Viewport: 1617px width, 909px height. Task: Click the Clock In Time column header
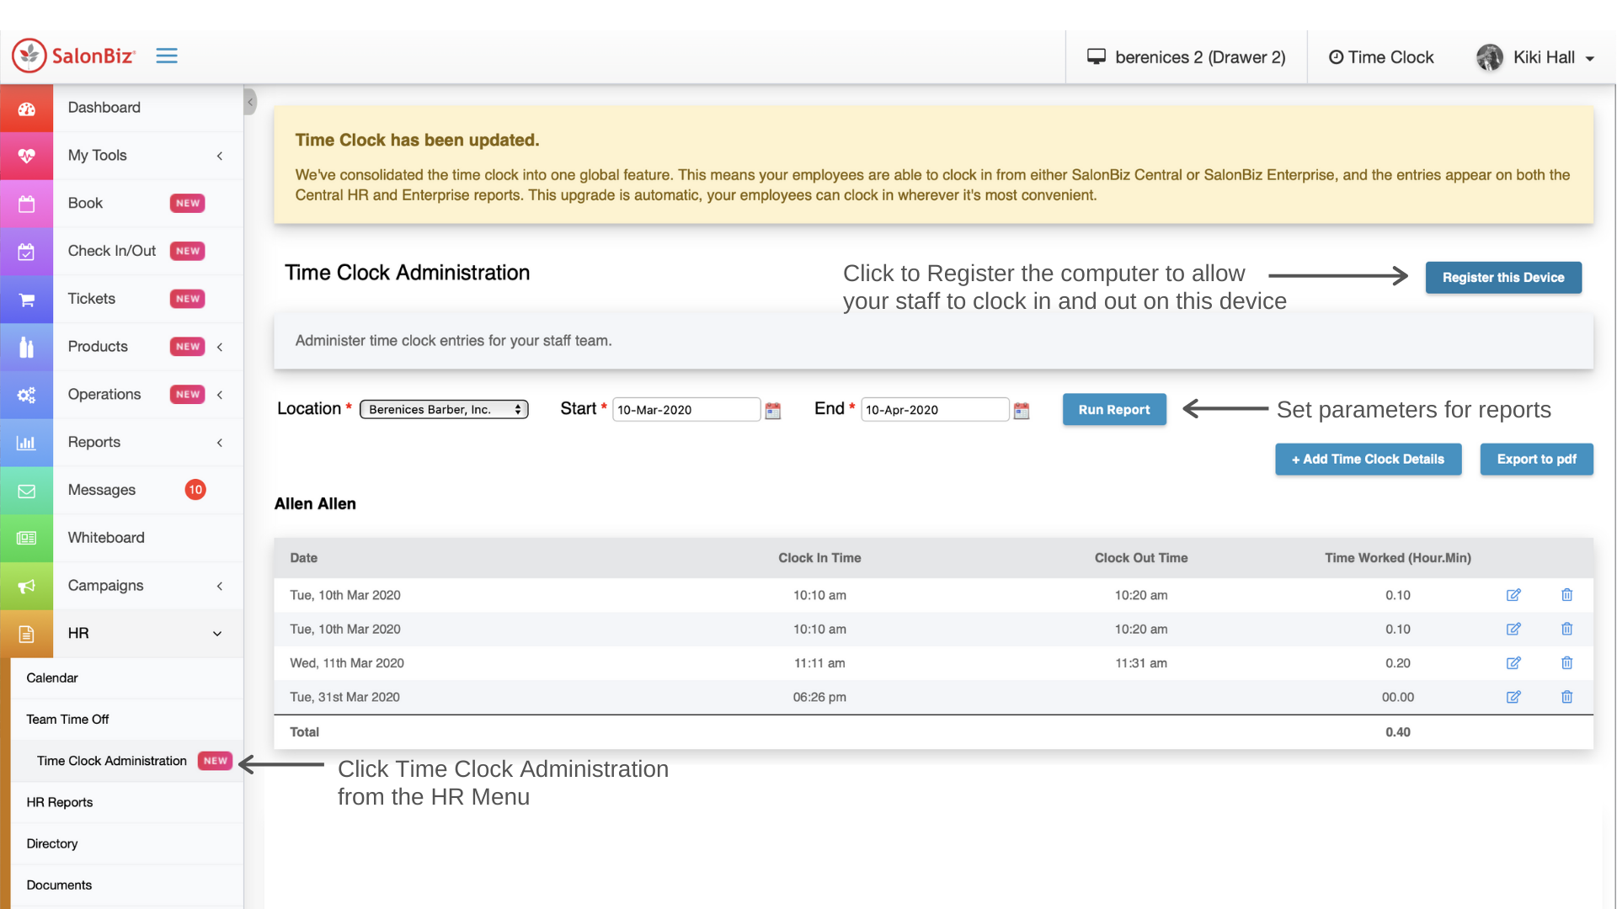click(819, 558)
